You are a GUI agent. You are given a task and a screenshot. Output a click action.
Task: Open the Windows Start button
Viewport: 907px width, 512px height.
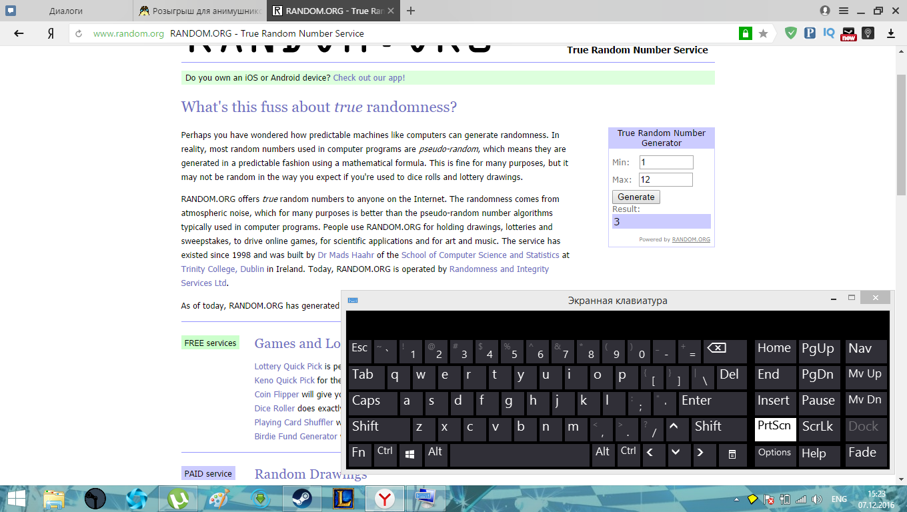coord(16,499)
